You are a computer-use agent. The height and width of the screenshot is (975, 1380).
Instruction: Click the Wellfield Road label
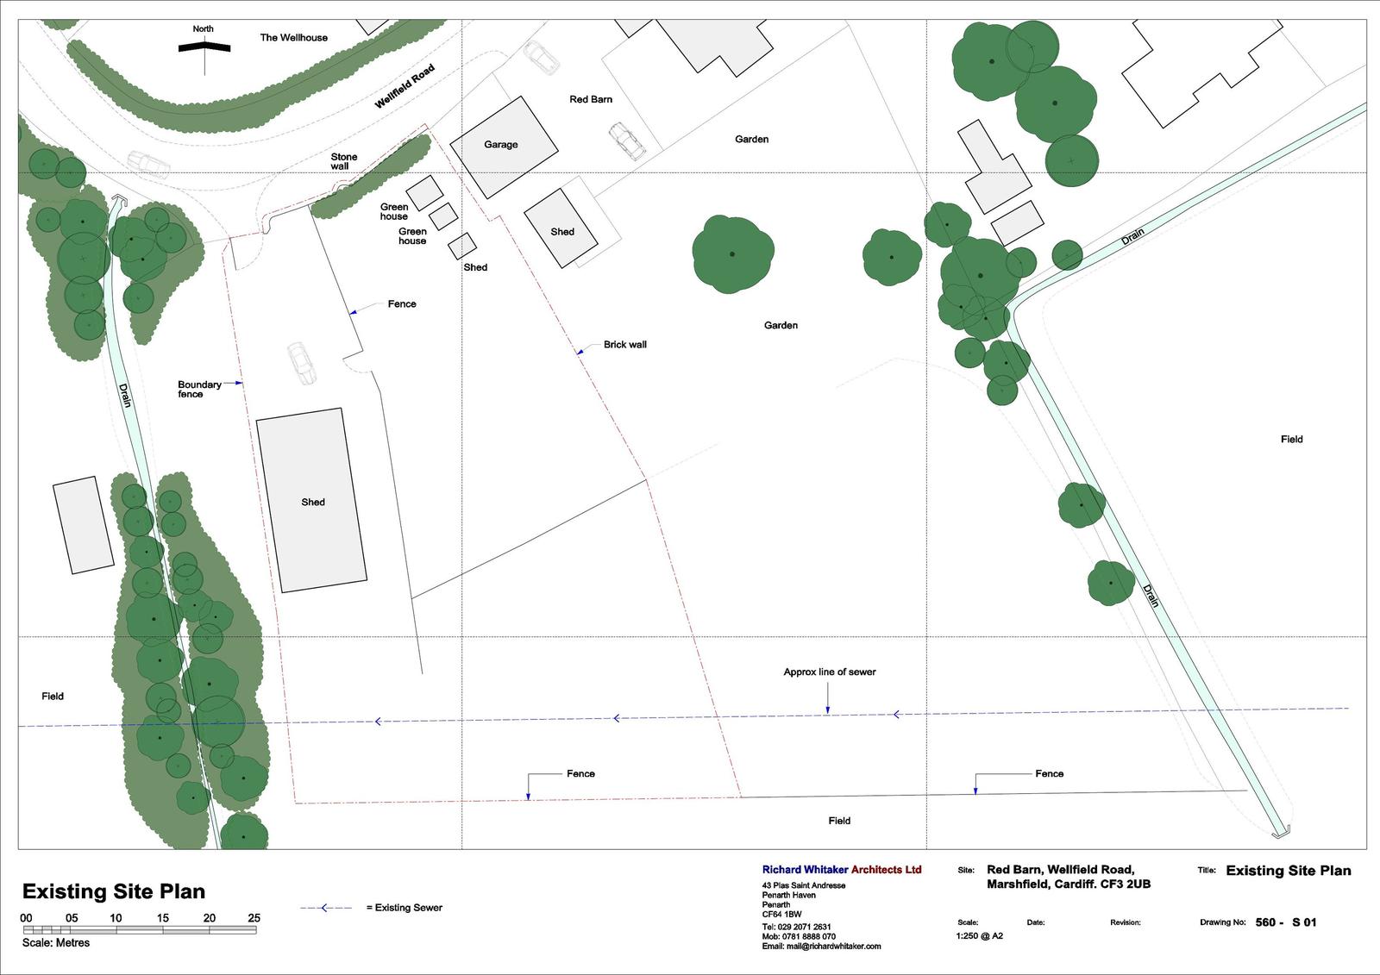coord(405,87)
